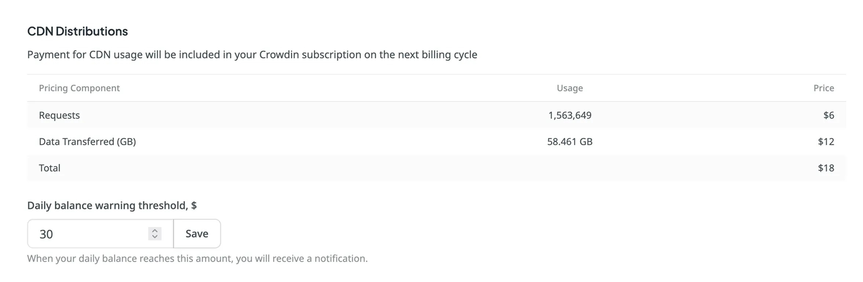Click the billing cycle description text
This screenshot has height=282, width=863.
pos(252,55)
